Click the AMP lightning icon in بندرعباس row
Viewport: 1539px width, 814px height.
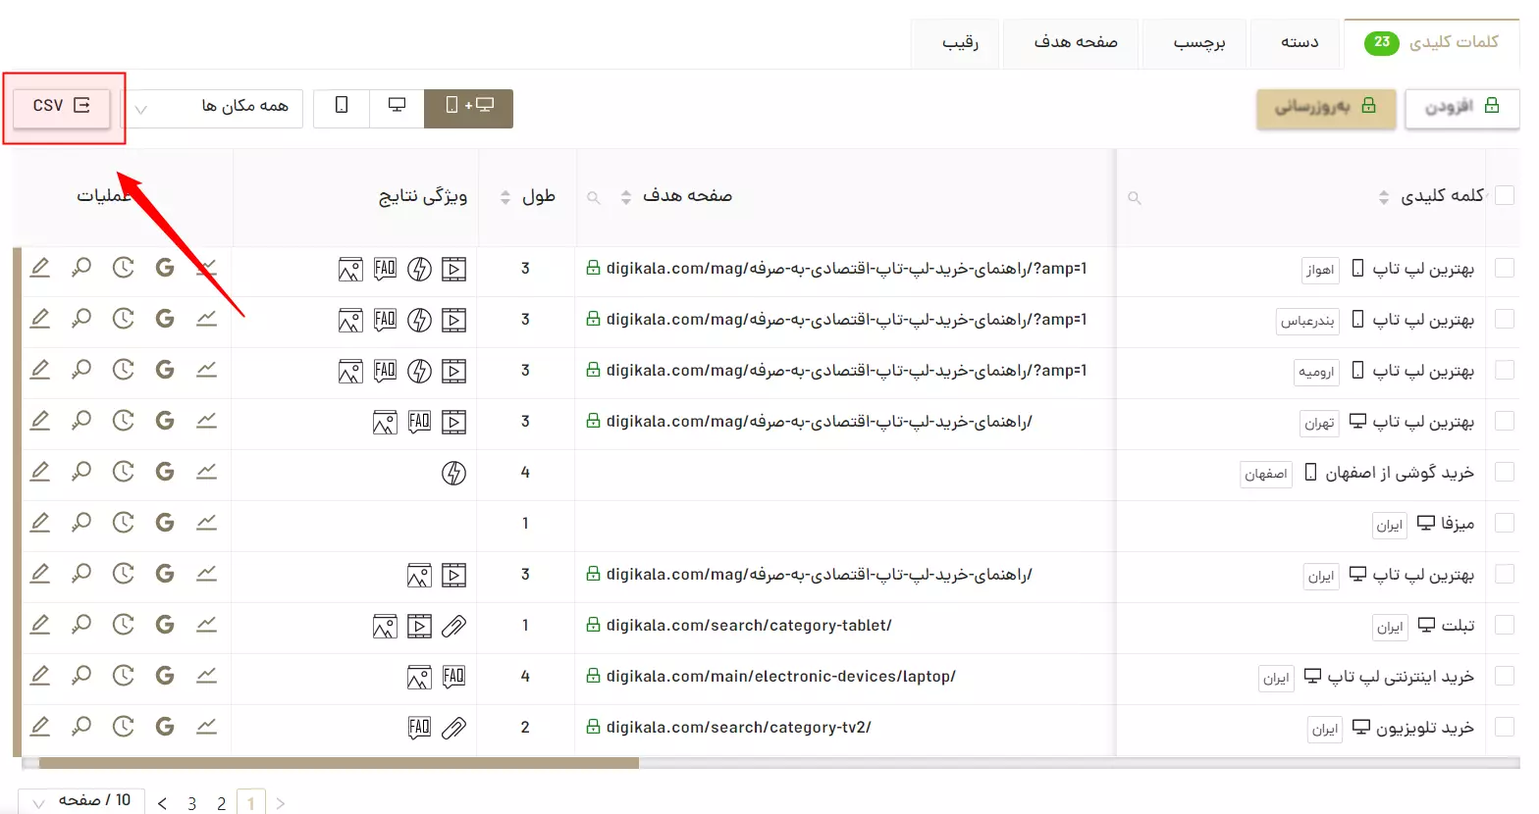point(419,320)
